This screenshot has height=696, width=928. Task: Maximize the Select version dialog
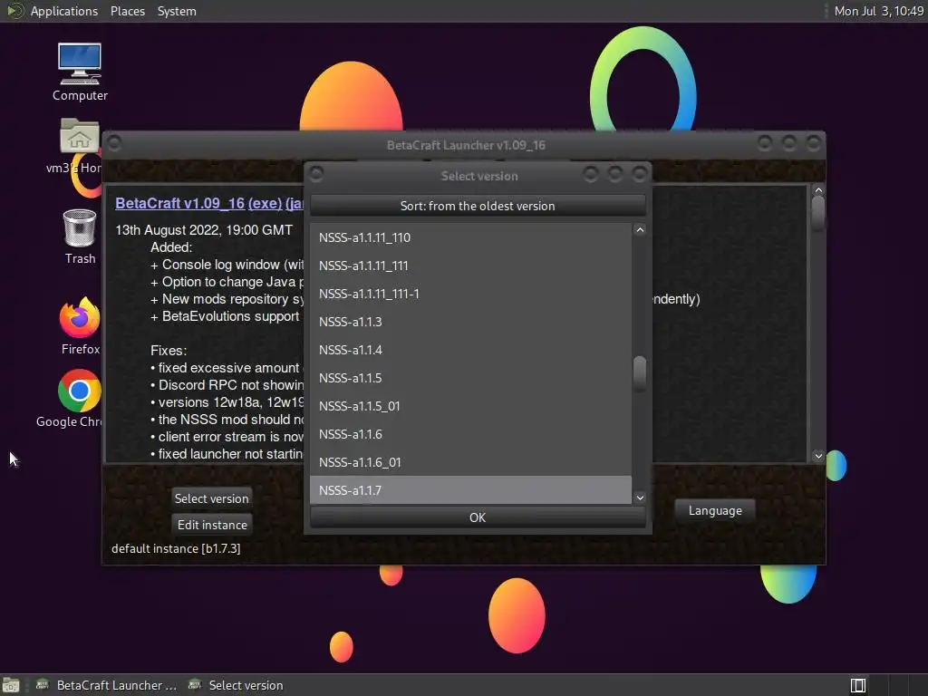[615, 174]
